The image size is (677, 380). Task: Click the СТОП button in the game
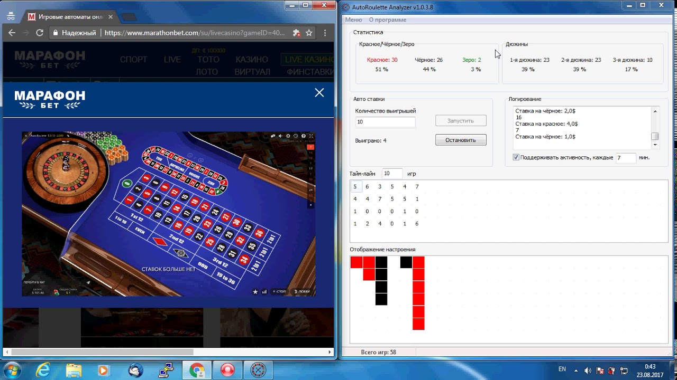(x=279, y=291)
